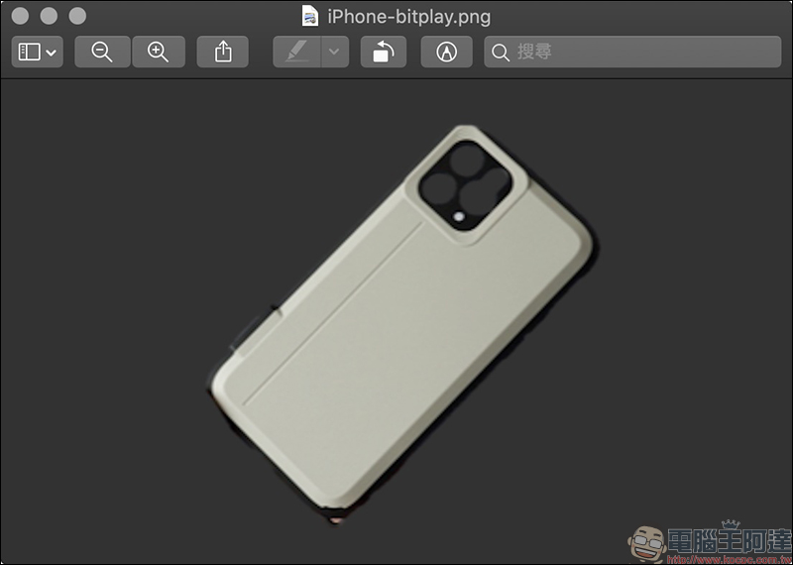
Task: Click the zoom in magnifier button
Action: pos(158,53)
